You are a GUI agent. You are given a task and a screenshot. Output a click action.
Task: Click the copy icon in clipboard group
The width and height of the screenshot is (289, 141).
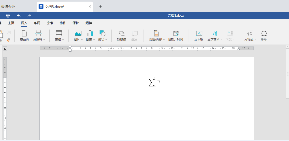click(x=9, y=32)
